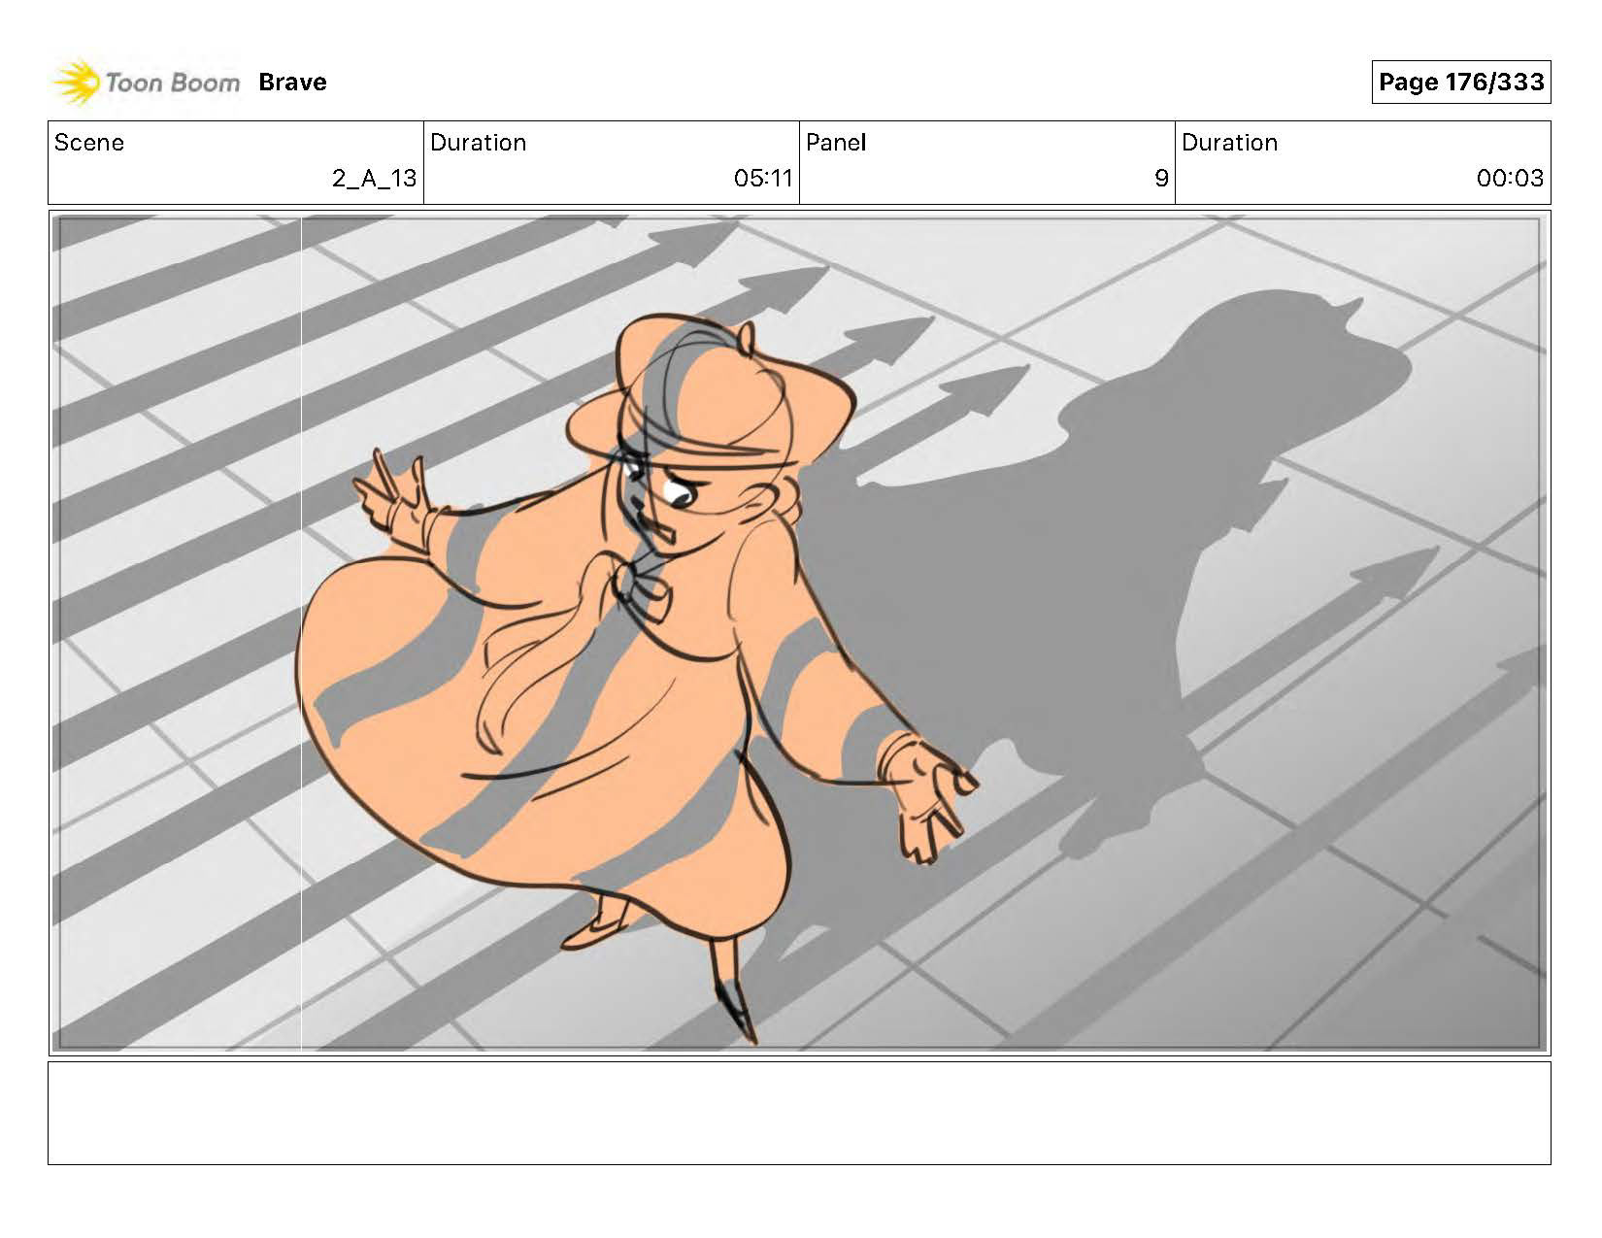This screenshot has width=1602, height=1238.
Task: Select the 'Scene' header label
Action: pyautogui.click(x=89, y=143)
